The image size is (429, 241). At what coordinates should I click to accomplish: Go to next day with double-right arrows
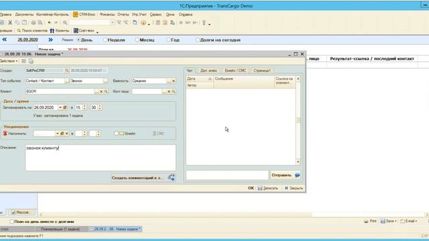click(51, 39)
